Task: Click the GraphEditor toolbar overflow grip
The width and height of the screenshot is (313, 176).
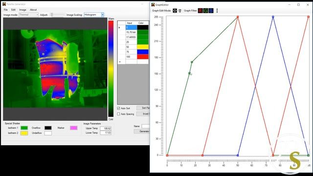Action: 217,11
